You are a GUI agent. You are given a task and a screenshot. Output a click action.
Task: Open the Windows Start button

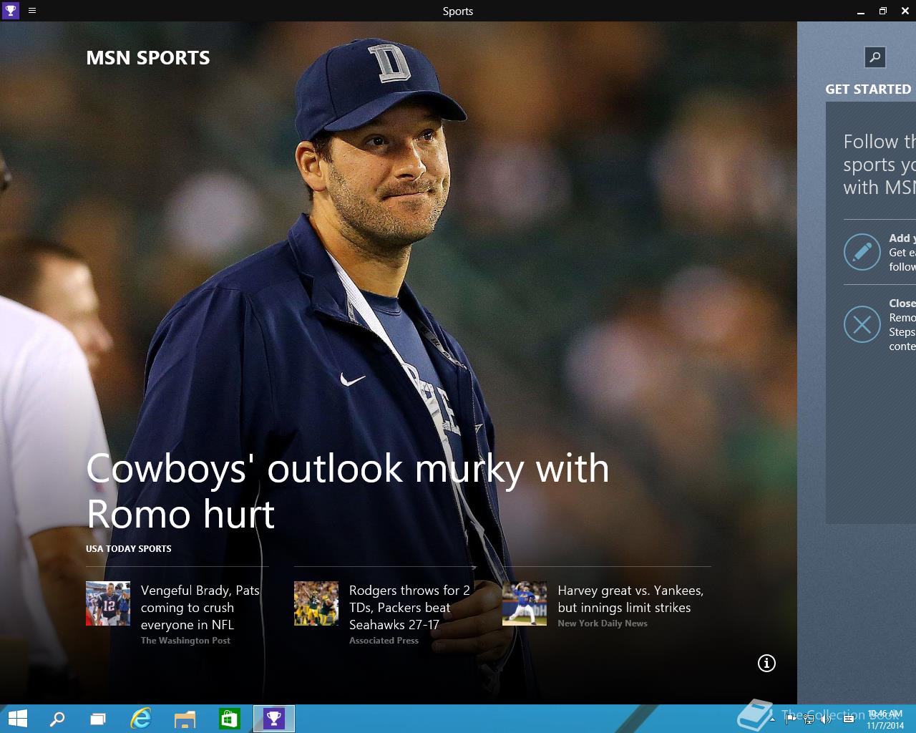tap(18, 719)
